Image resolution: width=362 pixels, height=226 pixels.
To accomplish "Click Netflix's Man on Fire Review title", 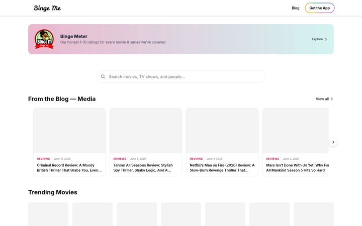I will click(x=222, y=168).
